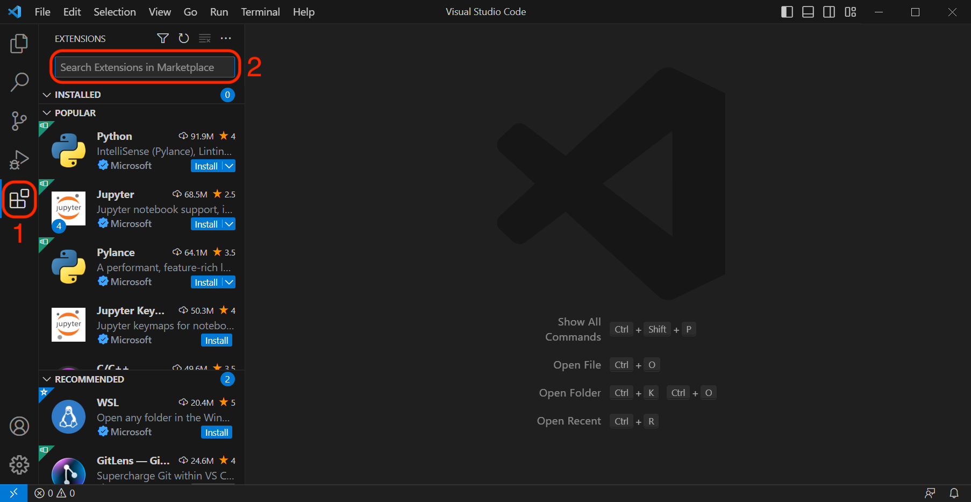Collapse the POPULAR extensions section
The image size is (971, 502).
[46, 113]
